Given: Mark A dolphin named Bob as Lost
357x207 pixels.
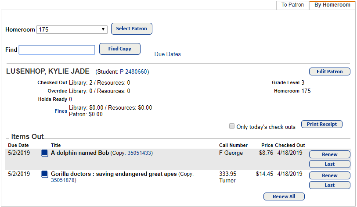Looking at the screenshot, I should coord(329,164).
